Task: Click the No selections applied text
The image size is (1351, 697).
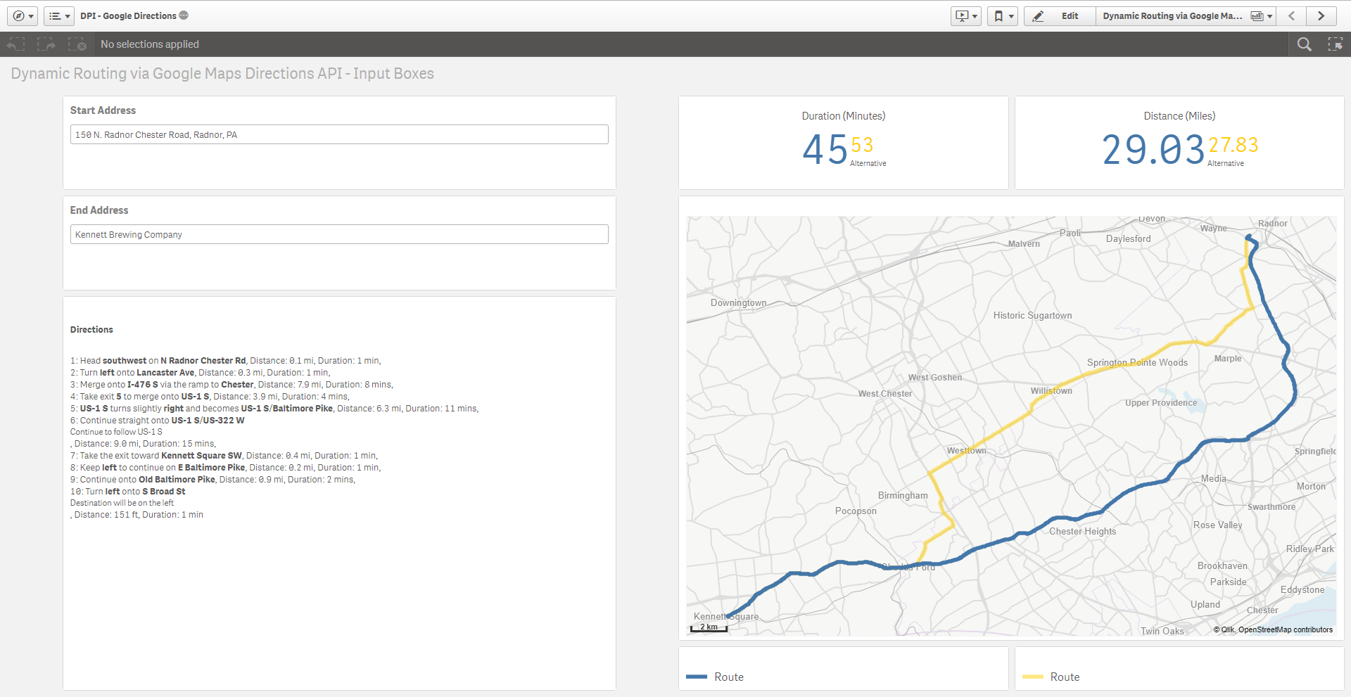Action: pyautogui.click(x=150, y=44)
